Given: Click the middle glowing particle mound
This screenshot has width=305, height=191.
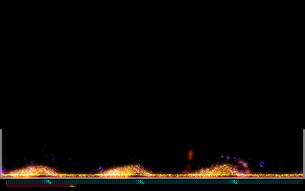Looking at the screenshot, I should point(126,170).
